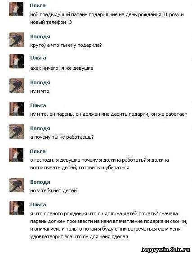192x254 pixels.
Task: Open Ольга's name above the final long message
Action: (38, 204)
